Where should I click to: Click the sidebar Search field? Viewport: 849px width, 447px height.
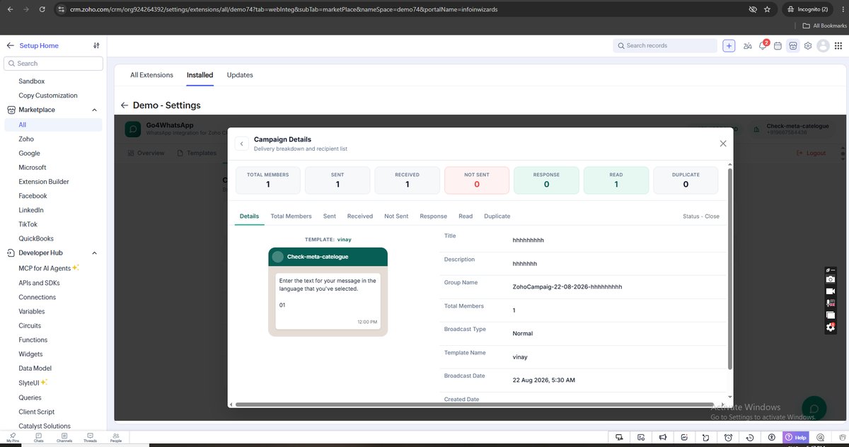[x=54, y=64]
